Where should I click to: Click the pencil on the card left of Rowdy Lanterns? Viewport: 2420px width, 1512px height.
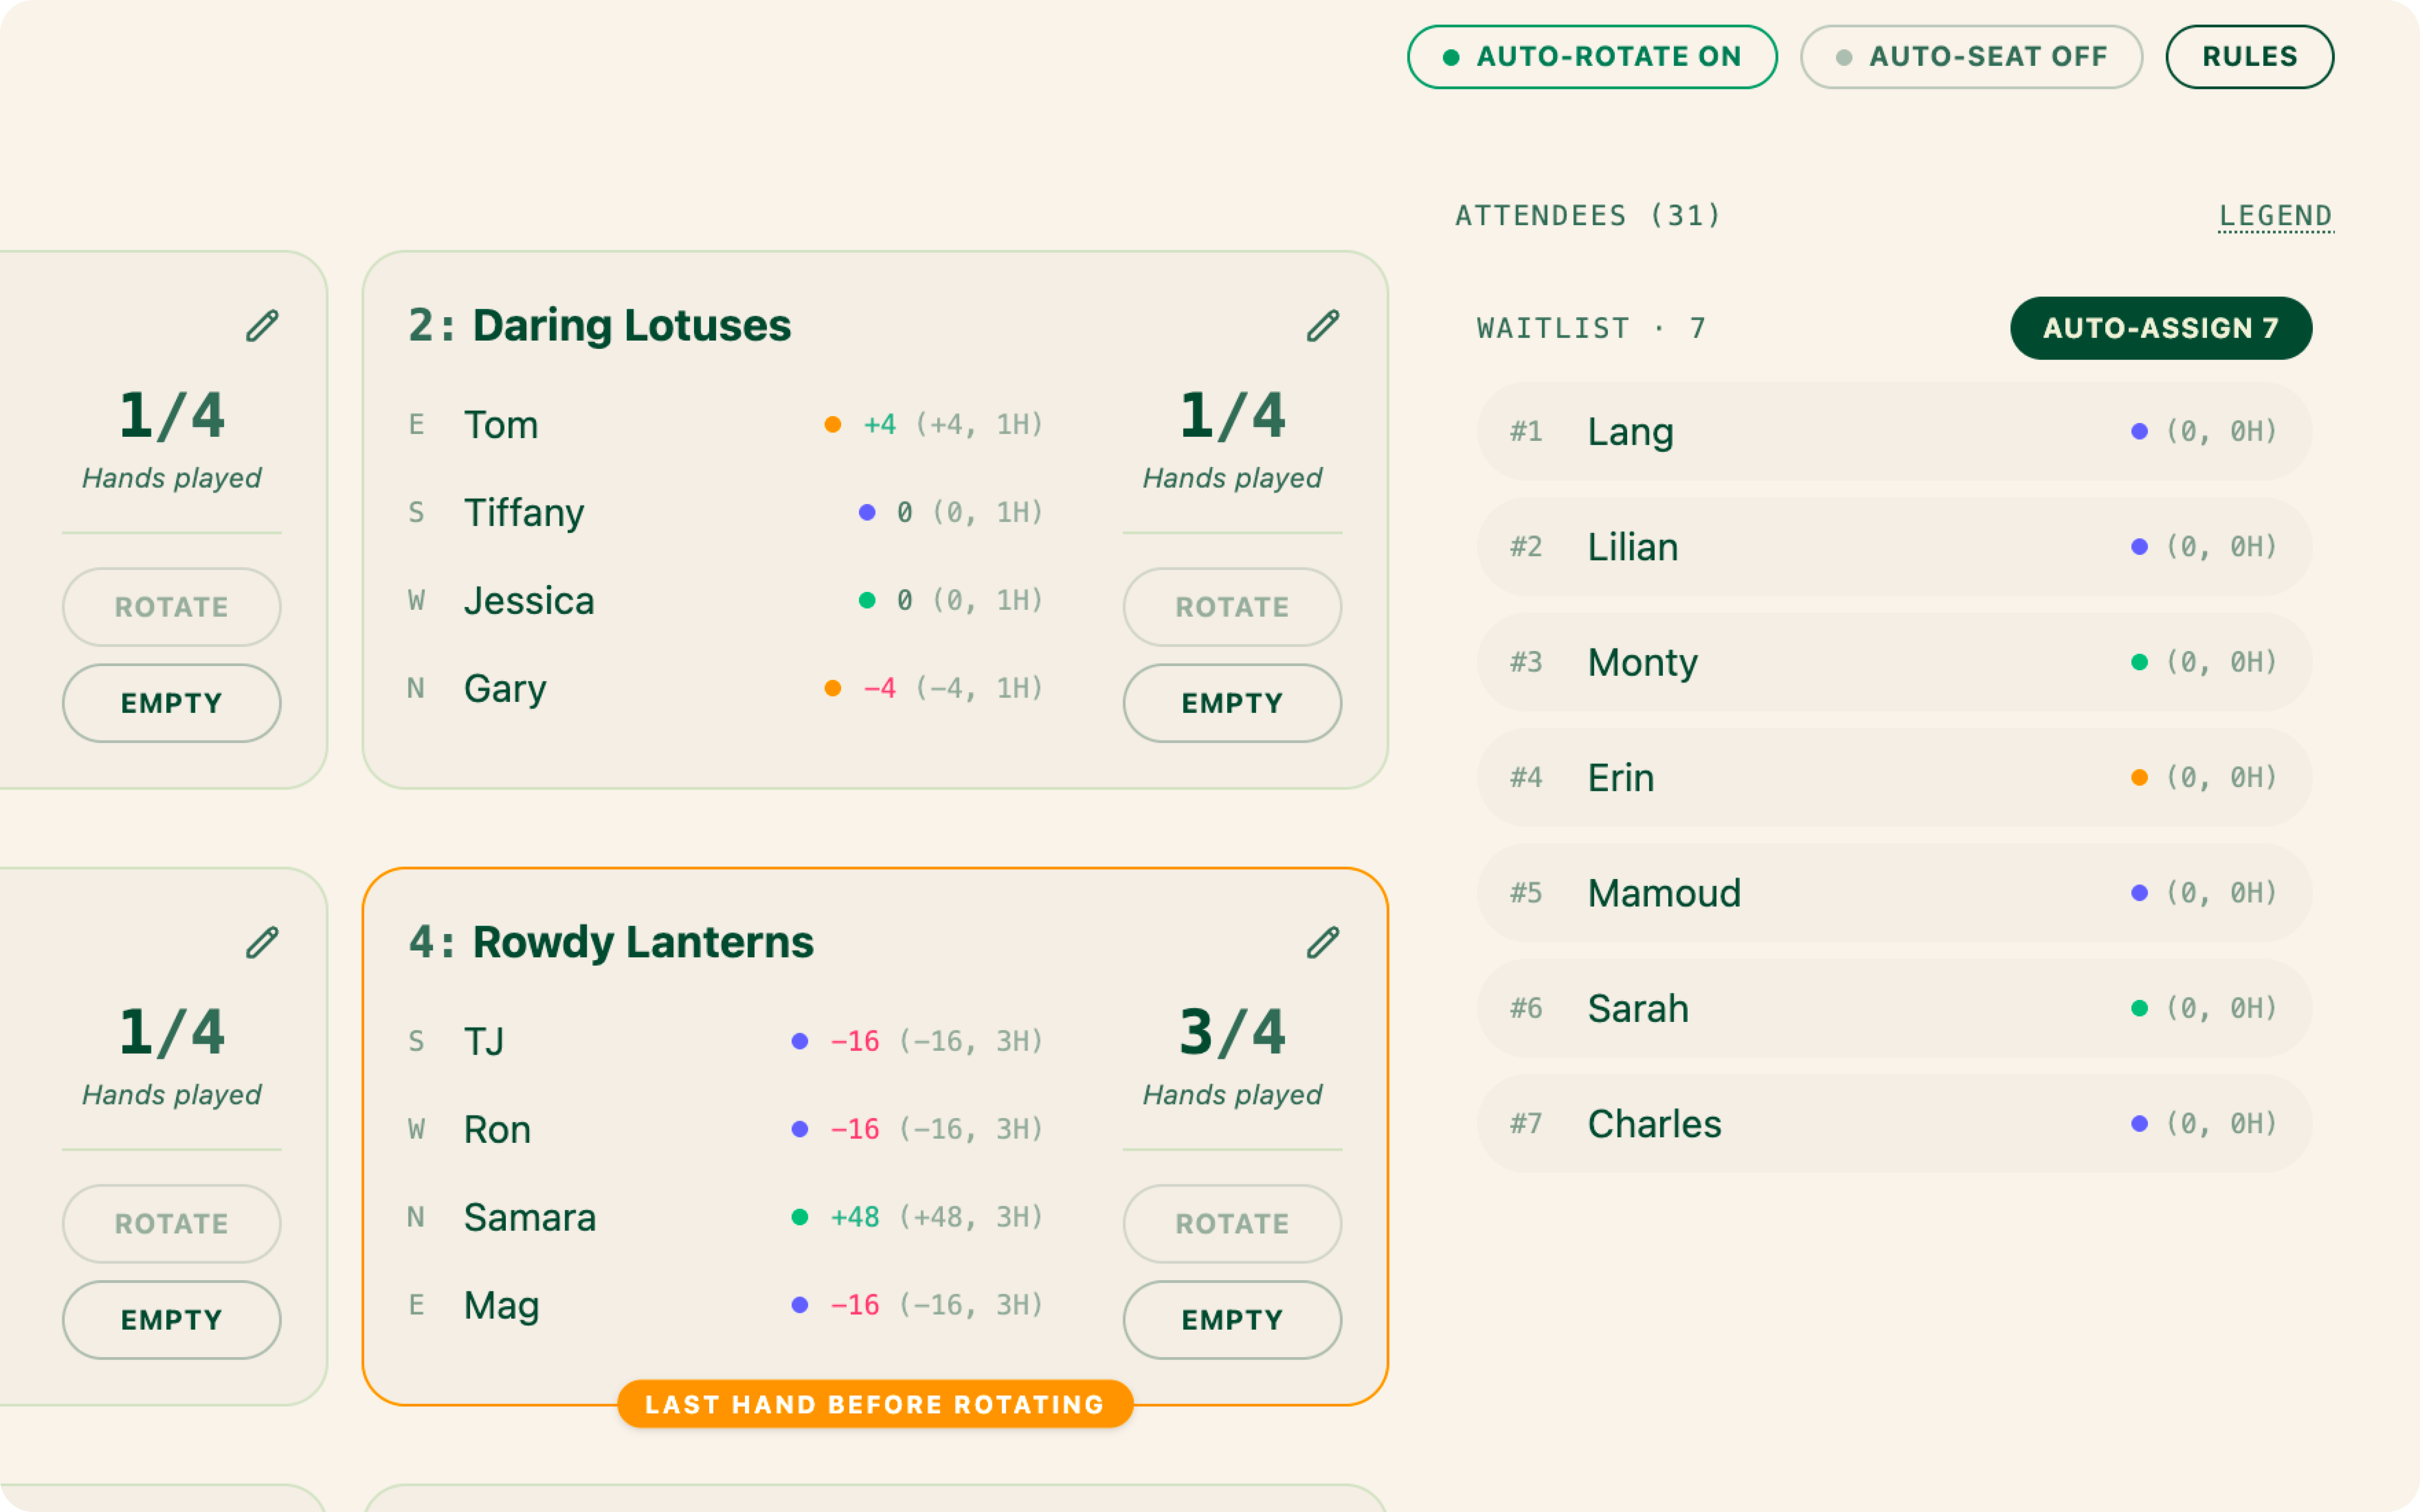(262, 943)
